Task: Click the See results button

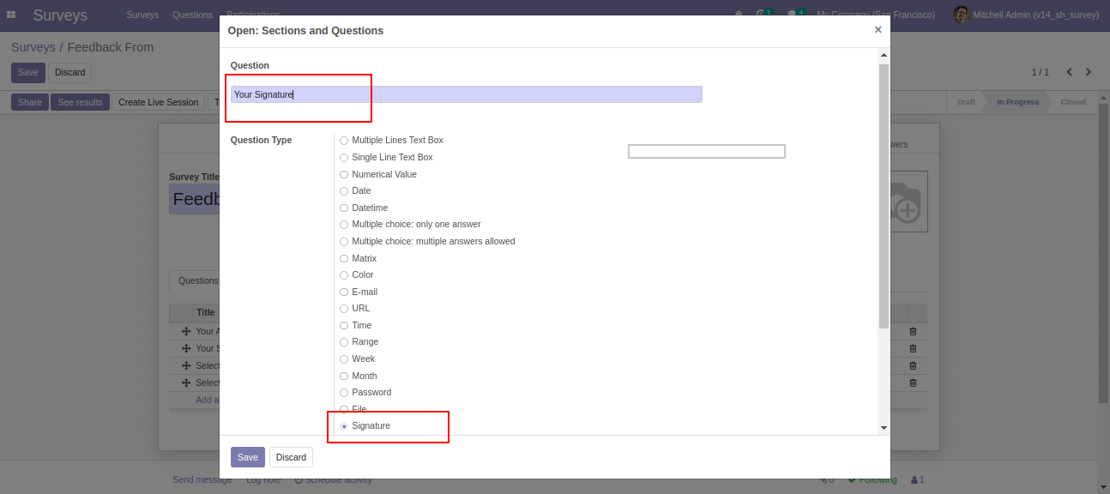Action: [80, 102]
